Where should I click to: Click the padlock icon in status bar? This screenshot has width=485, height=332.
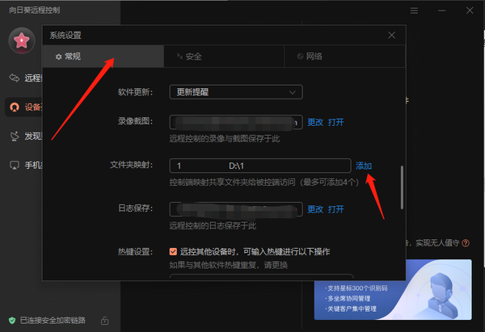click(x=104, y=321)
